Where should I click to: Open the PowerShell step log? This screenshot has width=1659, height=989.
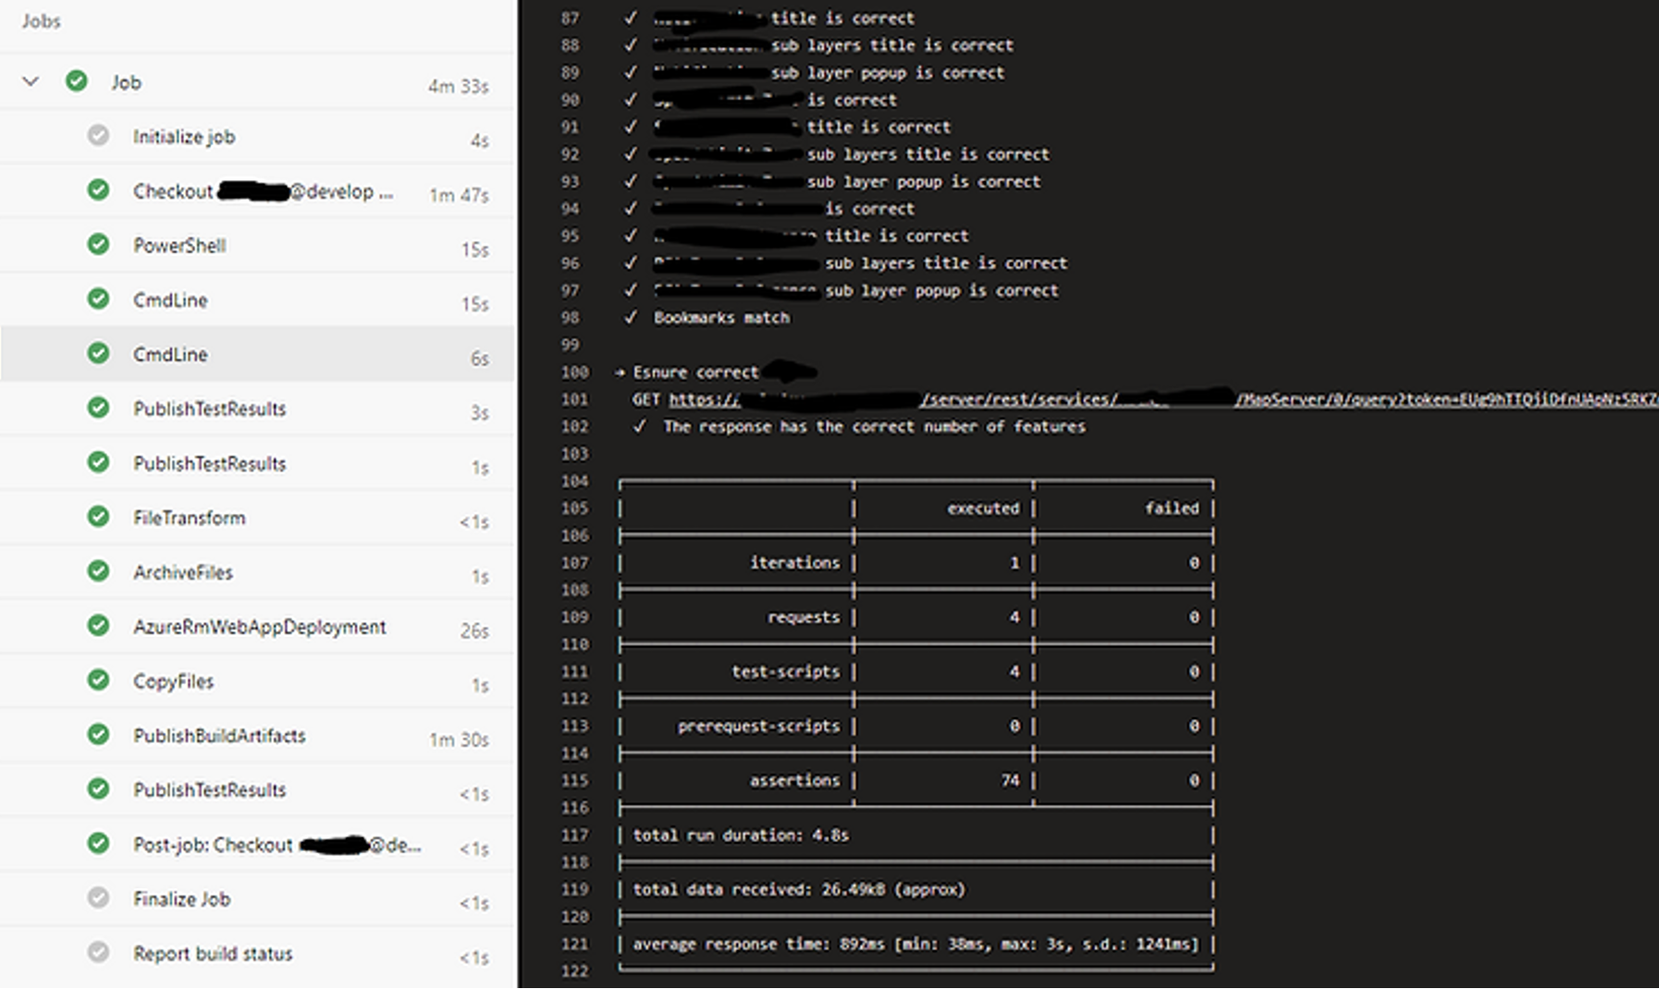tap(258, 246)
